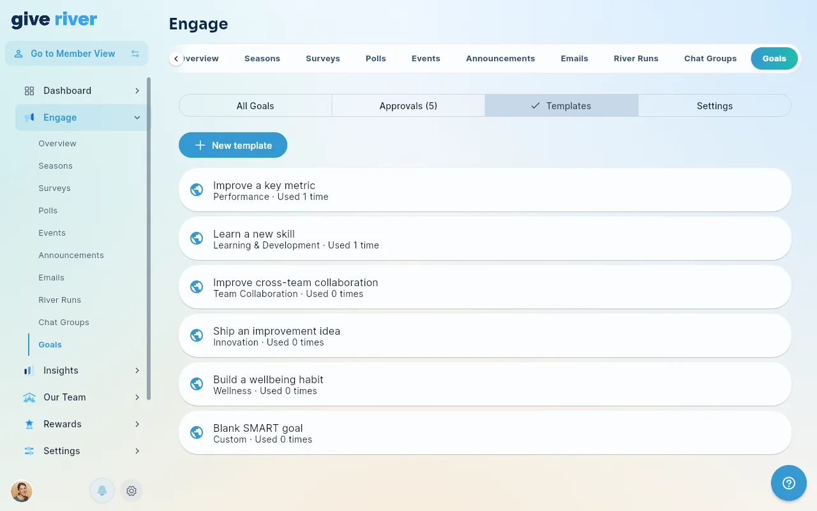
Task: Click the globe icon for Improve a key metric
Action: click(197, 190)
